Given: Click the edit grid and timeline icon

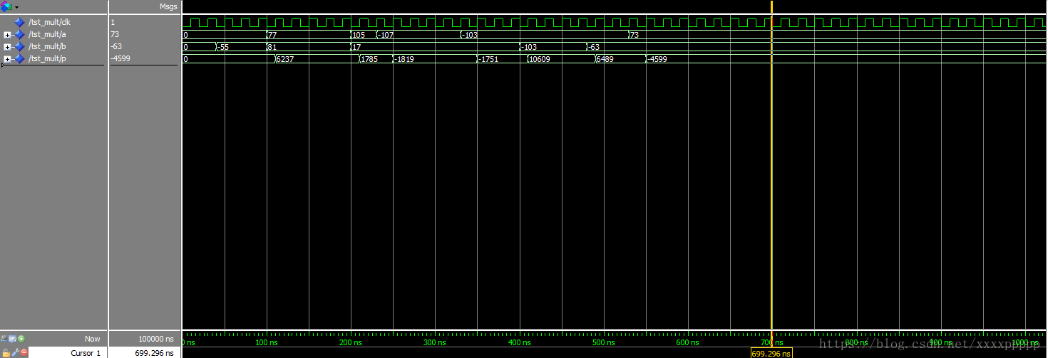Looking at the screenshot, I should (x=12, y=339).
